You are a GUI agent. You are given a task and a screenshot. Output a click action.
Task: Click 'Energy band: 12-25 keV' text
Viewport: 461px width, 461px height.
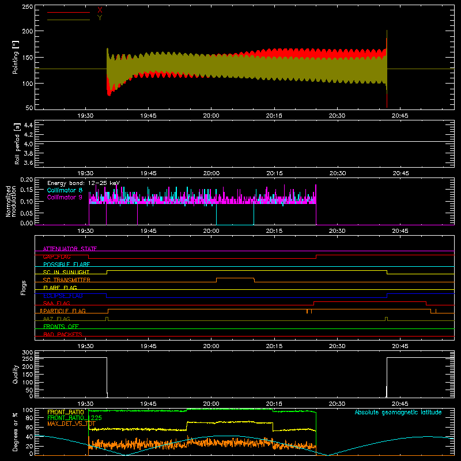pyautogui.click(x=84, y=183)
